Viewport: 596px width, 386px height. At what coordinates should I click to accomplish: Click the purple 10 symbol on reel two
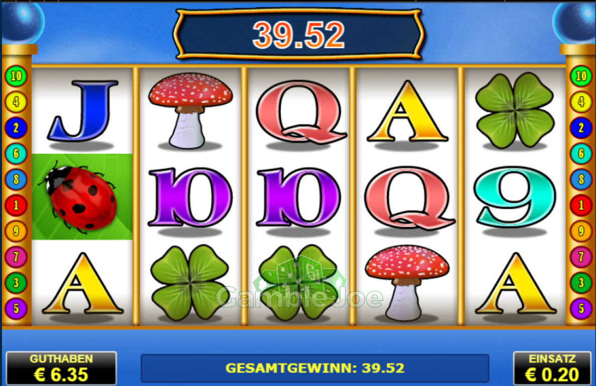(190, 197)
